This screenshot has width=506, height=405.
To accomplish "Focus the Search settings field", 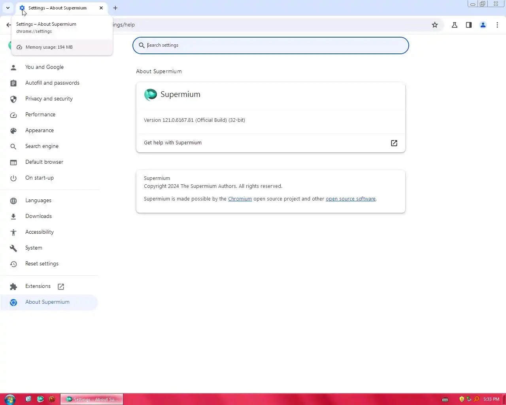I will 271,45.
